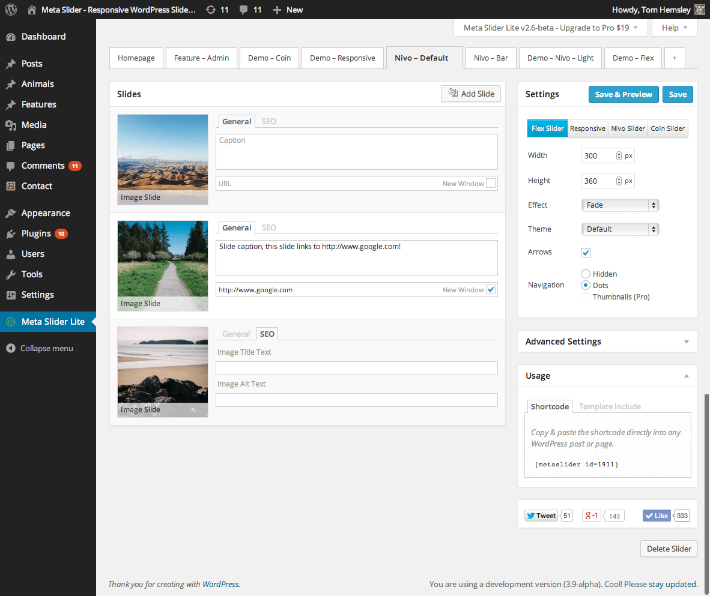
Task: Open the Theme dropdown showing Default
Action: coord(620,229)
